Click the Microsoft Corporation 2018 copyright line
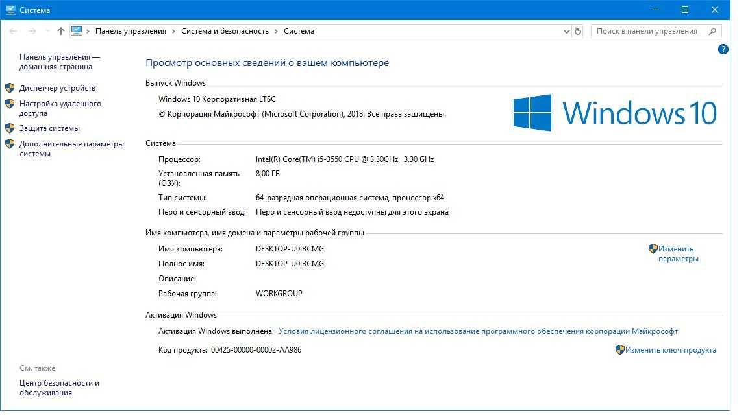Viewport: 748px width, 420px height. click(x=302, y=114)
